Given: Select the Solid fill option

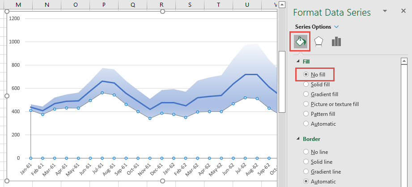Looking at the screenshot, I should coord(317,85).
